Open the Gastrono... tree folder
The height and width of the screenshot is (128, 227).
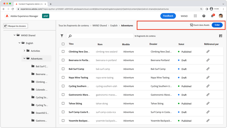tap(39, 121)
